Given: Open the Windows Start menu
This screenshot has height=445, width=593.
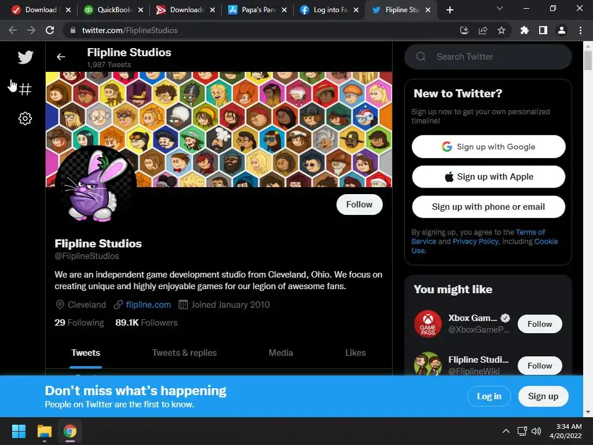Looking at the screenshot, I should pyautogui.click(x=19, y=431).
